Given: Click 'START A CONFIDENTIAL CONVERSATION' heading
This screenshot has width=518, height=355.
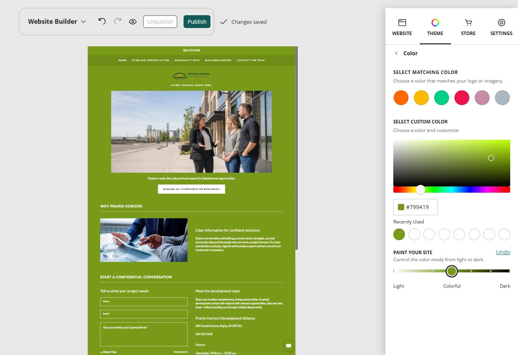Looking at the screenshot, I should 136,277.
